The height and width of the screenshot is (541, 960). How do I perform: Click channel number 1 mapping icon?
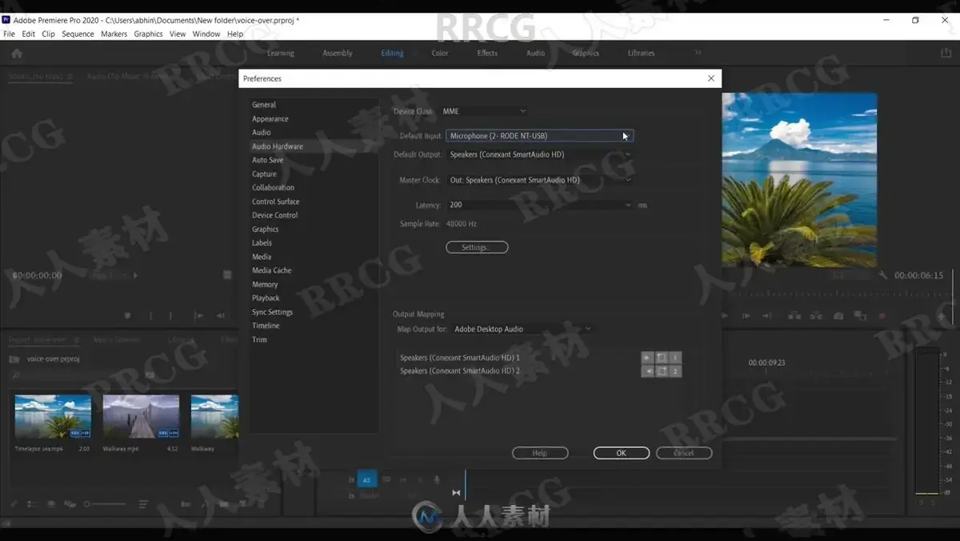tap(675, 358)
